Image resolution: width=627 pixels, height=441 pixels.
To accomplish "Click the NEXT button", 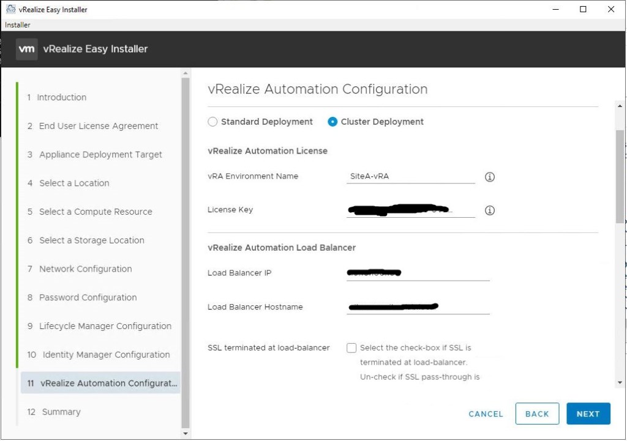I will click(x=588, y=414).
